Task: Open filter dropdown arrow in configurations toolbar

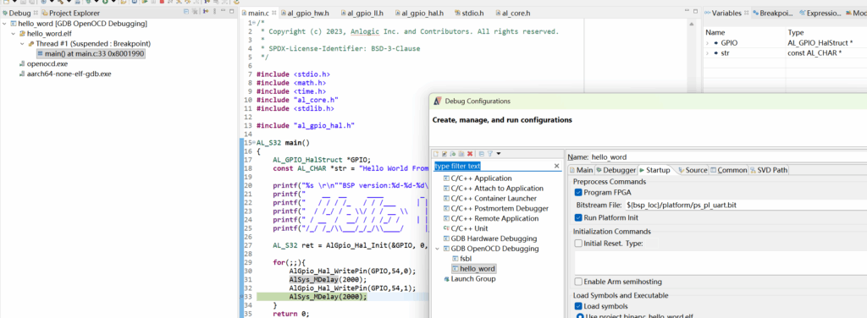Action: click(x=498, y=153)
